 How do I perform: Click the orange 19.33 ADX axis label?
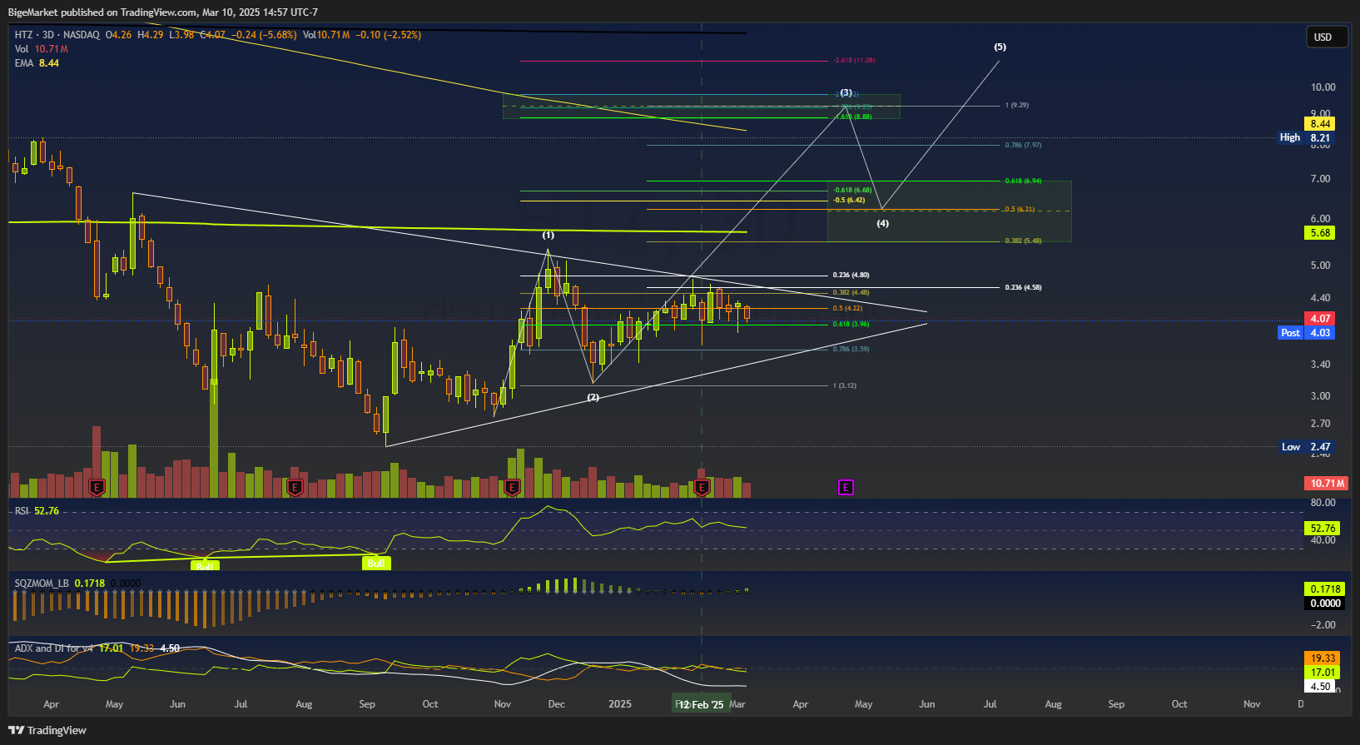coord(1323,658)
